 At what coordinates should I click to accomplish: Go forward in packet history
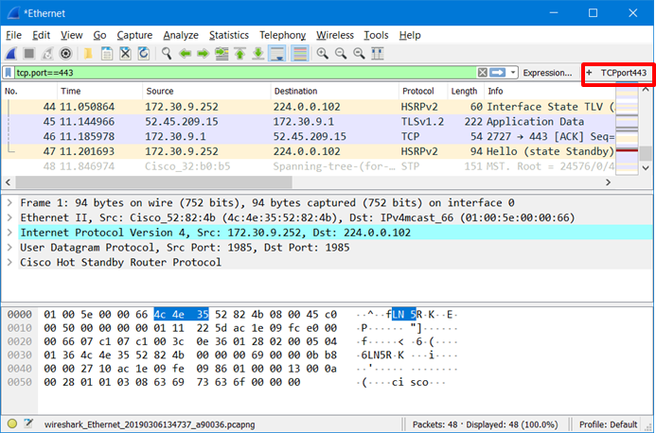click(x=203, y=54)
